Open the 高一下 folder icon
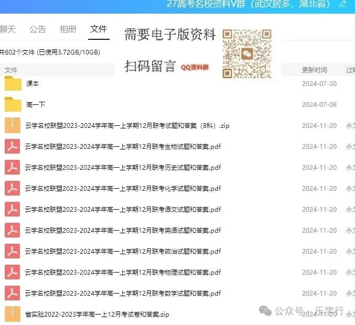The image size is (355, 325). [x=13, y=104]
